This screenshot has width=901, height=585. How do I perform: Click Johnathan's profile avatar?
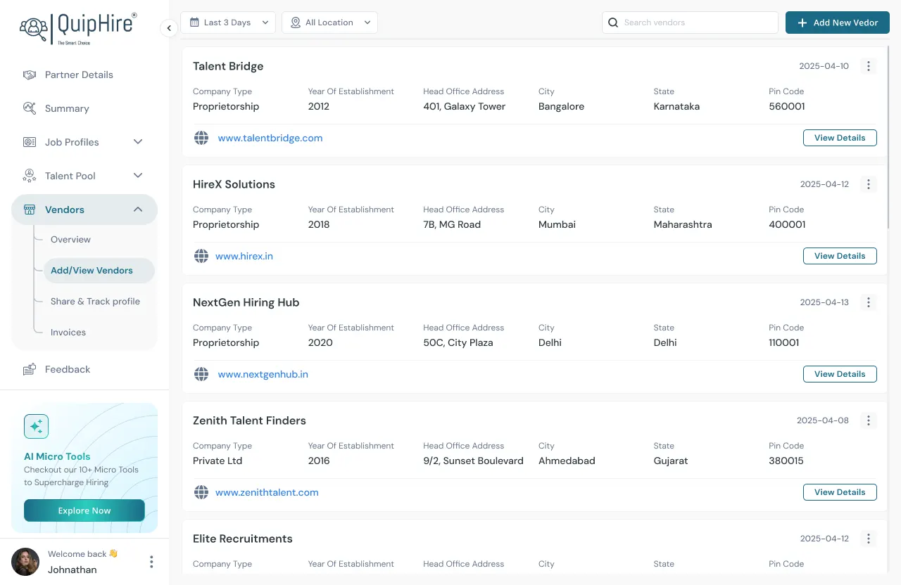pos(25,562)
